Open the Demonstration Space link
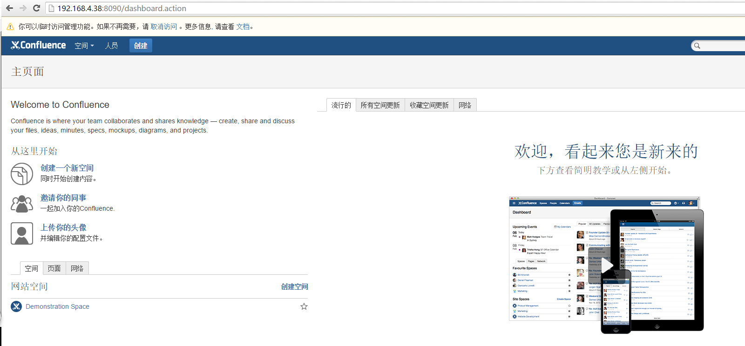Image resolution: width=745 pixels, height=346 pixels. (x=57, y=306)
